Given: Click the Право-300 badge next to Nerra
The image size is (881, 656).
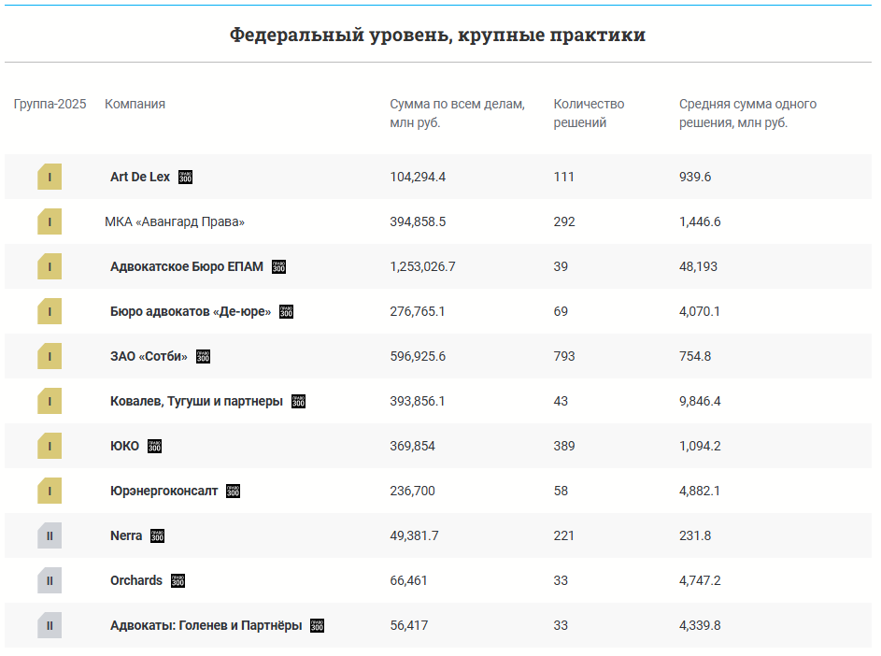Looking at the screenshot, I should (x=157, y=536).
